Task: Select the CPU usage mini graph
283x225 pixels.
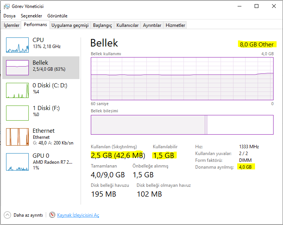Action: click(x=17, y=45)
